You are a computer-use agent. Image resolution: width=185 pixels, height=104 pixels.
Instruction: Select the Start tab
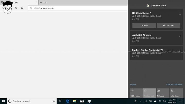tap(24, 2)
